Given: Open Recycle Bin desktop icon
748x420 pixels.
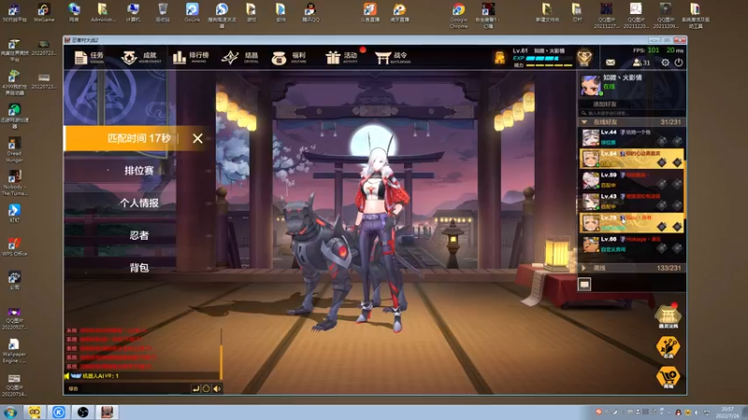Looking at the screenshot, I should pyautogui.click(x=163, y=13).
